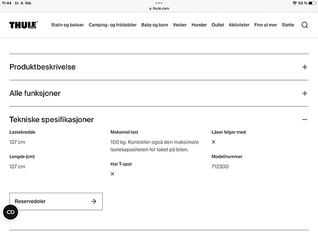Viewport: 318px width, 238px height.
Task: Open the Støtte menu item
Action: click(288, 25)
